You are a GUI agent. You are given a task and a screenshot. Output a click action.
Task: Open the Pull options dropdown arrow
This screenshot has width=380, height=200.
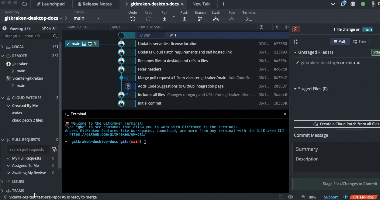pyautogui.click(x=174, y=16)
